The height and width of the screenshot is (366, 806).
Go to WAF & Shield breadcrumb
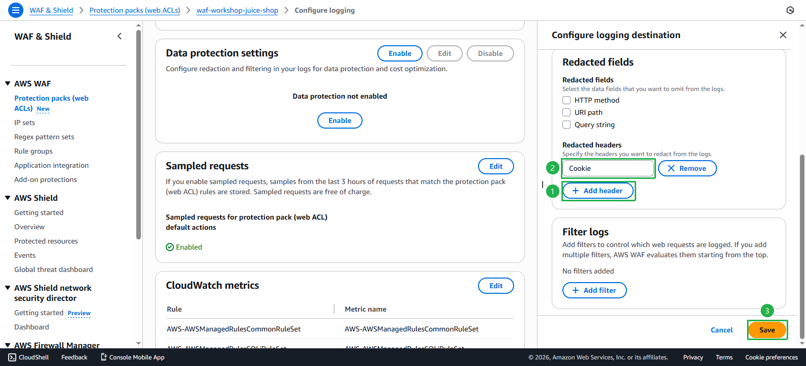(51, 10)
